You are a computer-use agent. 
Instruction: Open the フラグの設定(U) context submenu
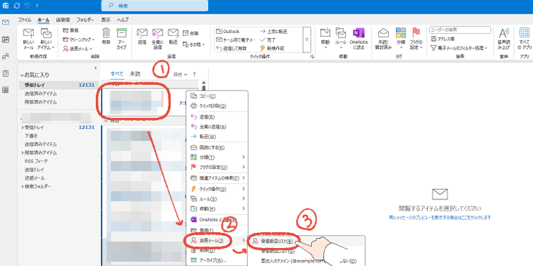218,167
